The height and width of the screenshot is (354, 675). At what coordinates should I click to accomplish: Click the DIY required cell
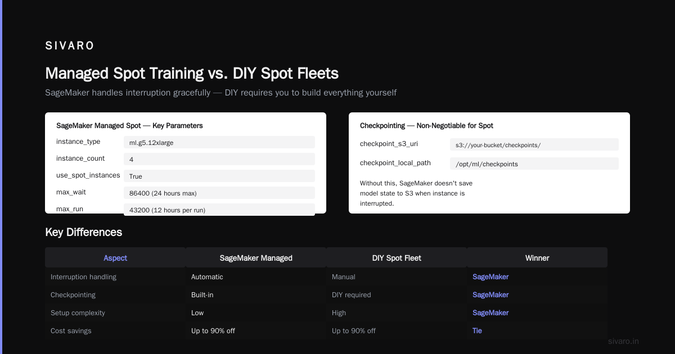pyautogui.click(x=352, y=294)
